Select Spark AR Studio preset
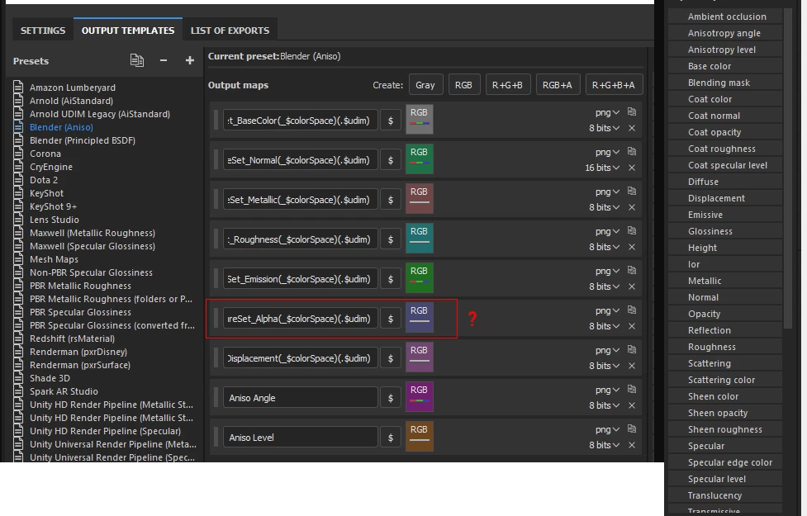 coord(64,391)
